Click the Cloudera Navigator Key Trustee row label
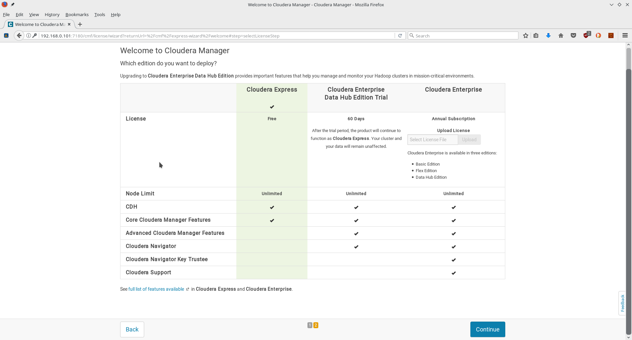This screenshot has height=340, width=632. (x=167, y=259)
